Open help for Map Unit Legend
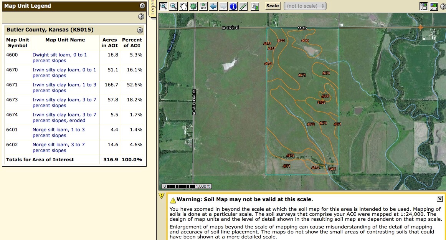Image resolution: width=446 pixels, height=240 pixels. (141, 17)
